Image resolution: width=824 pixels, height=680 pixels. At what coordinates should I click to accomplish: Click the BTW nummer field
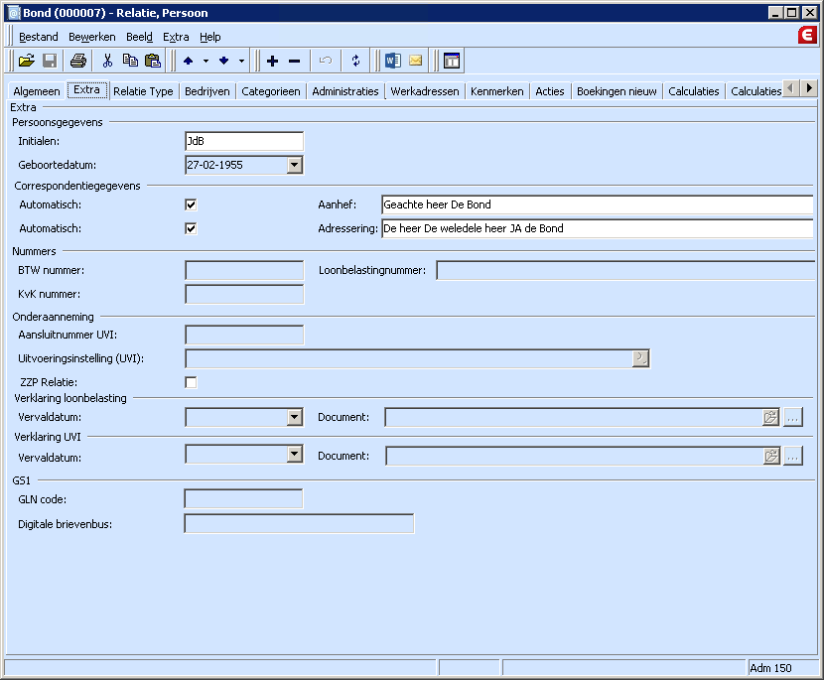coord(244,271)
